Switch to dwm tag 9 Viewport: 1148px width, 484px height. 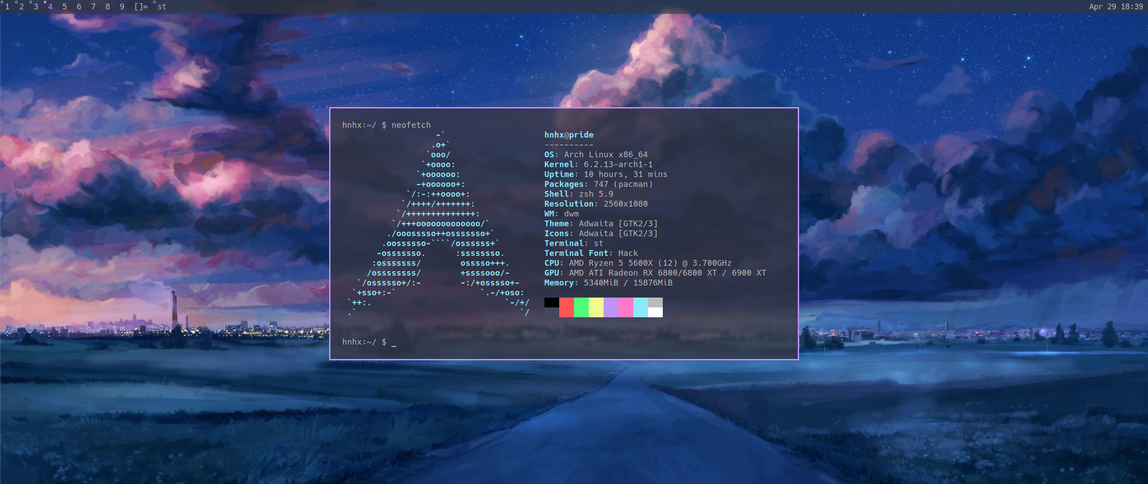pyautogui.click(x=122, y=7)
